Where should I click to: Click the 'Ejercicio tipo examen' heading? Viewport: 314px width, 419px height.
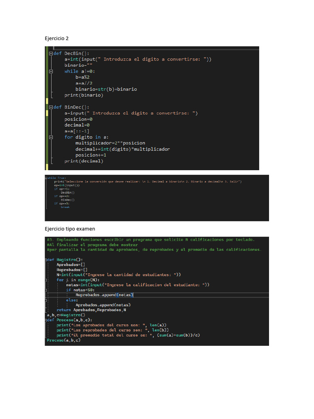[70, 229]
